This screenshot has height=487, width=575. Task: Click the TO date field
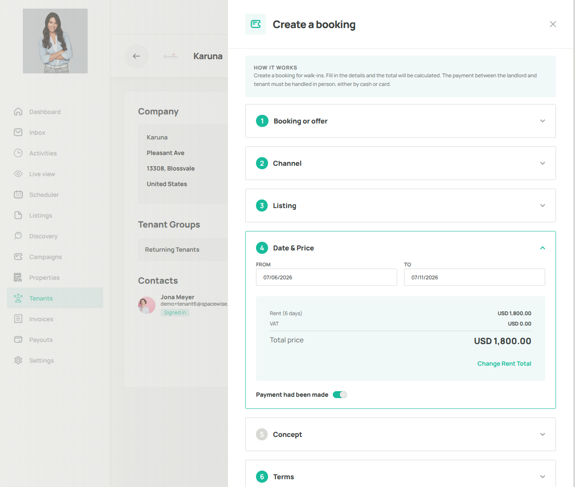pos(474,277)
